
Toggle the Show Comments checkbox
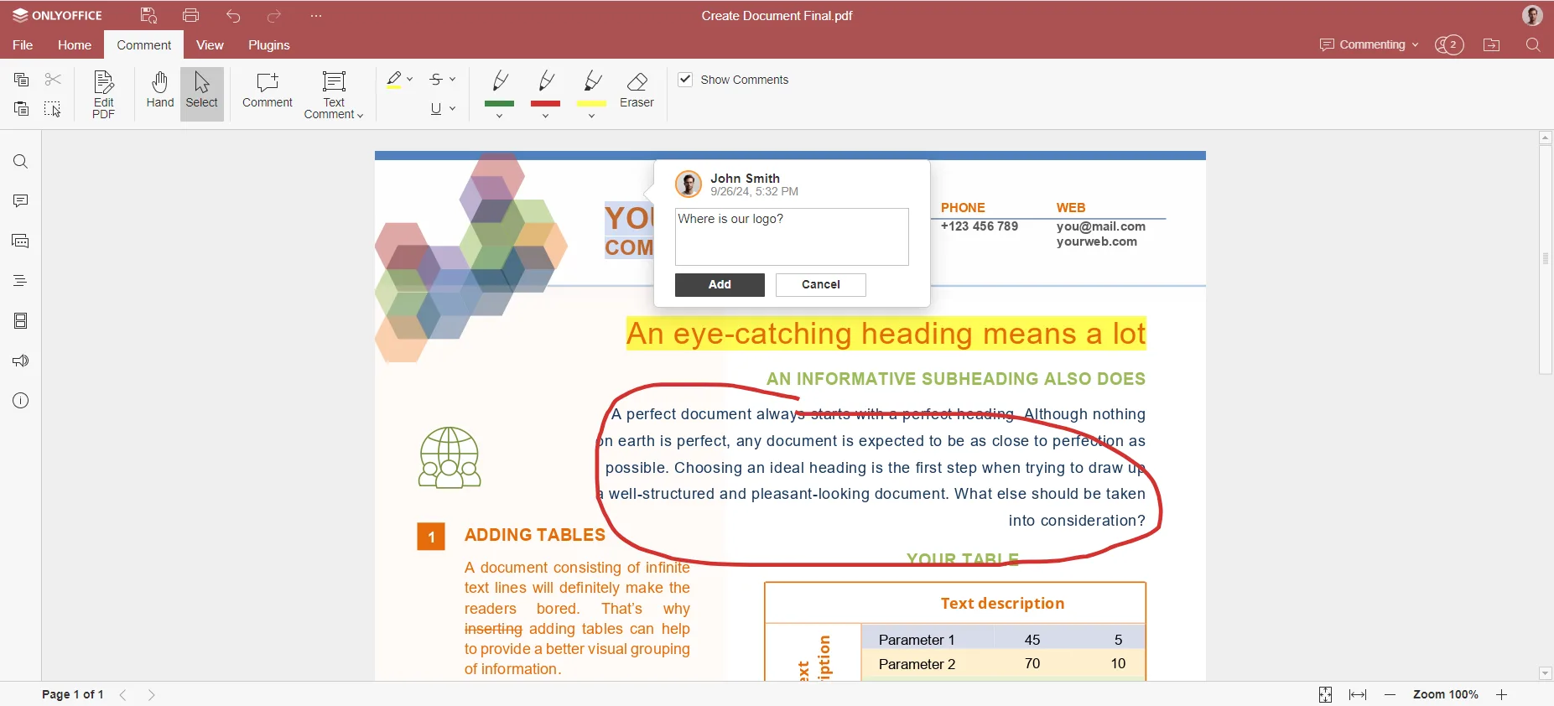[685, 79]
